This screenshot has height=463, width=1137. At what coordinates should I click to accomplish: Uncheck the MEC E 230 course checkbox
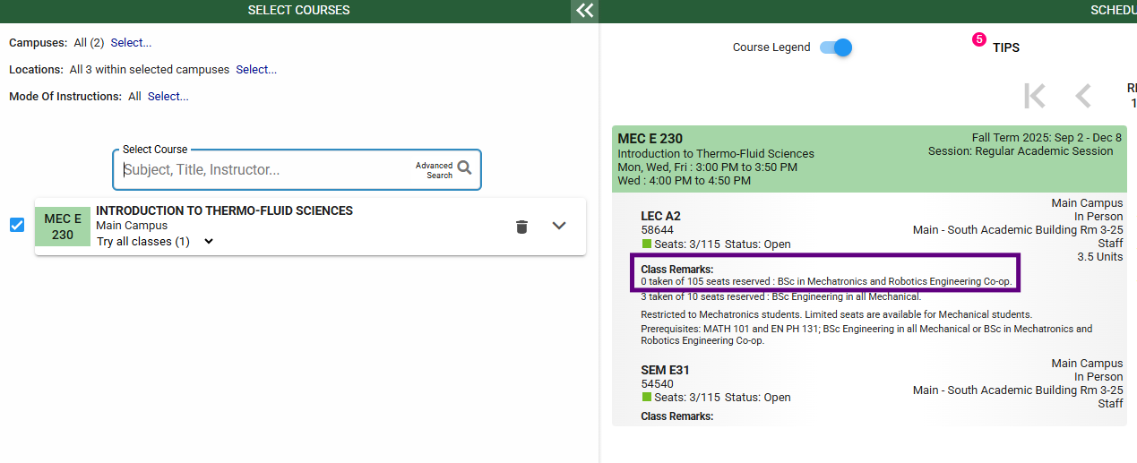click(x=17, y=225)
